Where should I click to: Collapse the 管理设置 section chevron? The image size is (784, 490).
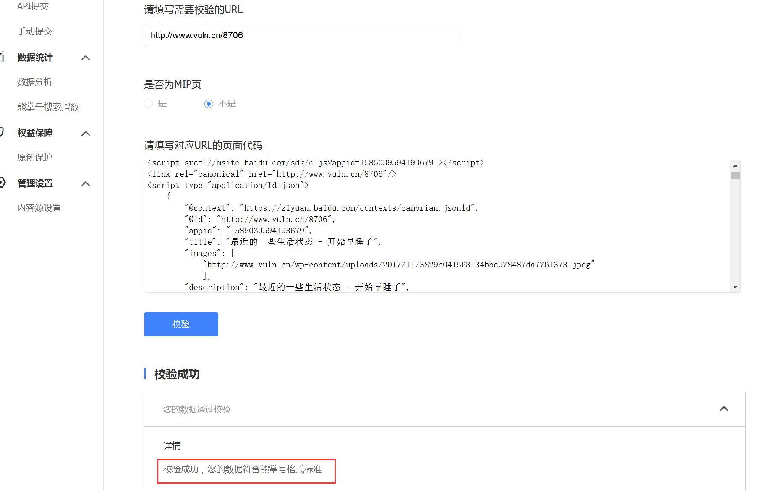86,184
